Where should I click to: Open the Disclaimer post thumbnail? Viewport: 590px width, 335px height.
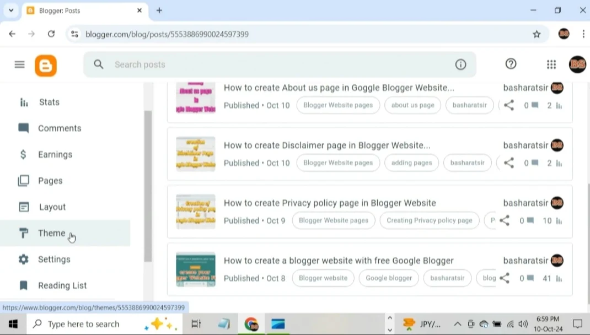pyautogui.click(x=196, y=154)
